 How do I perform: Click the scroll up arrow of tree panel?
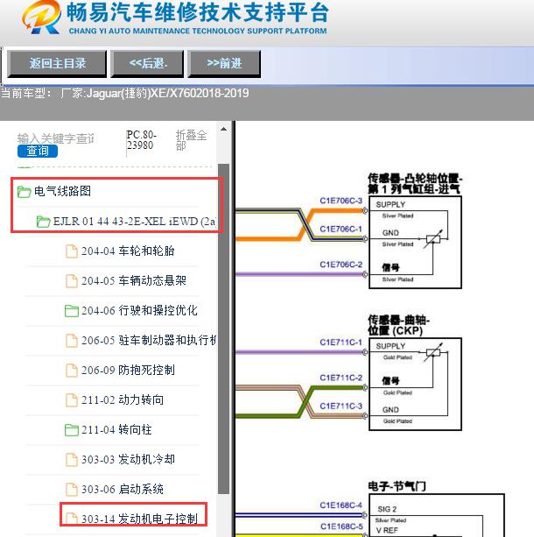point(223,129)
